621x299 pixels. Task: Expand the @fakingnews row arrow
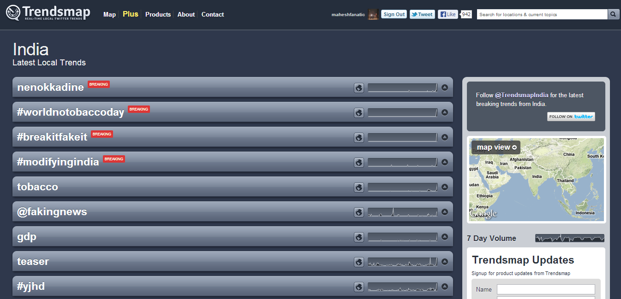coord(445,211)
